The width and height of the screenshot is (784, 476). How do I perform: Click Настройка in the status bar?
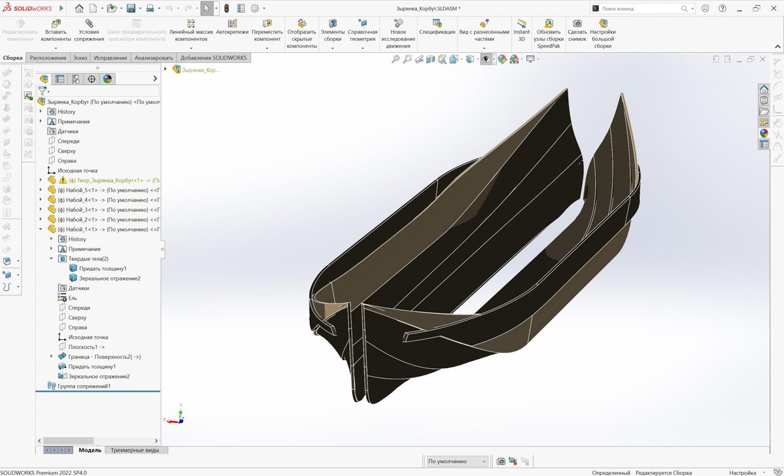pos(742,473)
